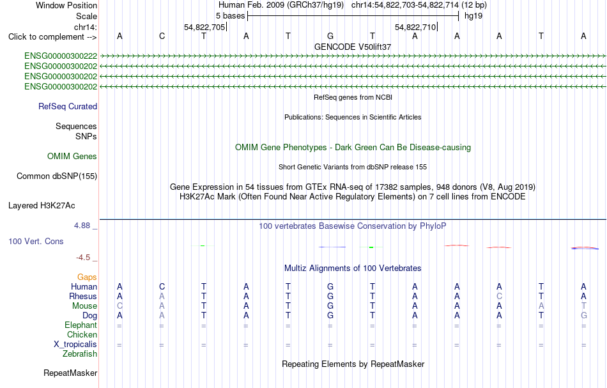Click the gray C in the Rhesus row
The width and height of the screenshot is (607, 388).
click(x=500, y=296)
